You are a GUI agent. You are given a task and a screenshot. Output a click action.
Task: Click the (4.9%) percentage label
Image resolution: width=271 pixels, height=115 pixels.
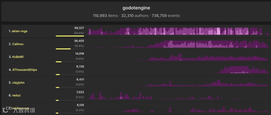click(x=80, y=59)
